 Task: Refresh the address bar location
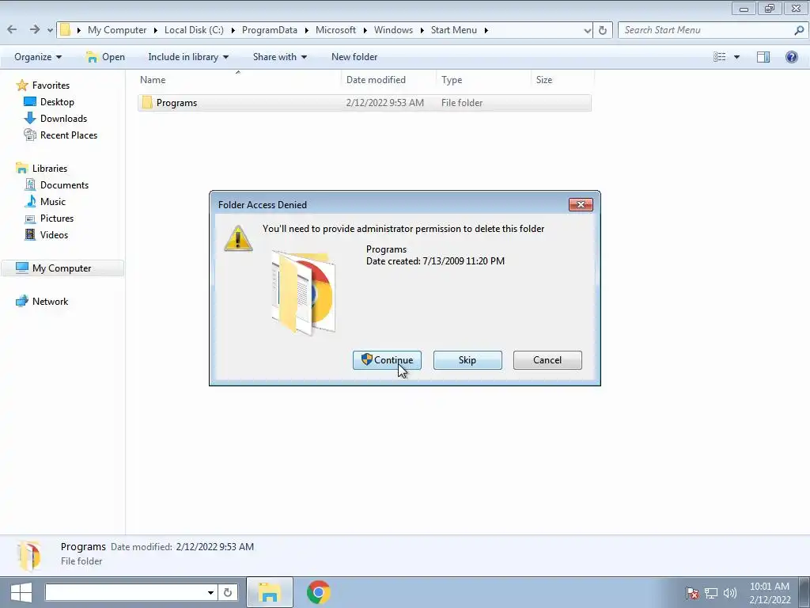pos(602,31)
